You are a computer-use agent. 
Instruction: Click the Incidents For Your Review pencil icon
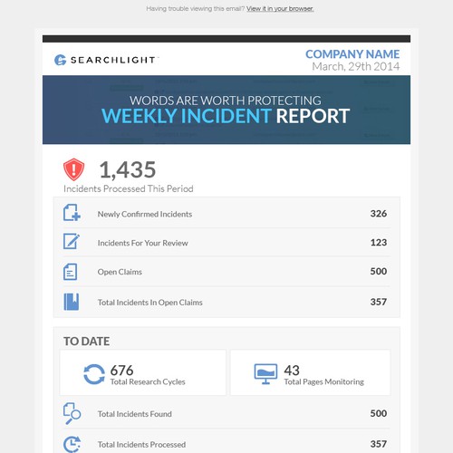click(72, 241)
